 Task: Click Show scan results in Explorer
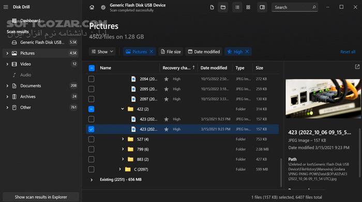(x=41, y=197)
